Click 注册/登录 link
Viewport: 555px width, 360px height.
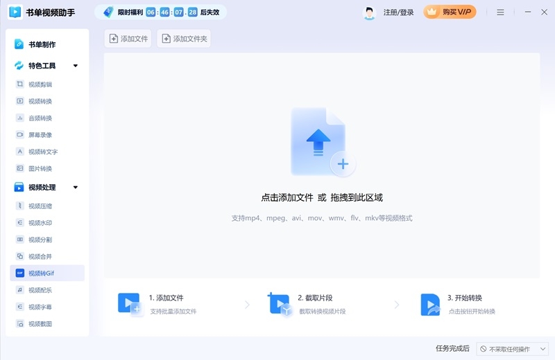coord(398,12)
